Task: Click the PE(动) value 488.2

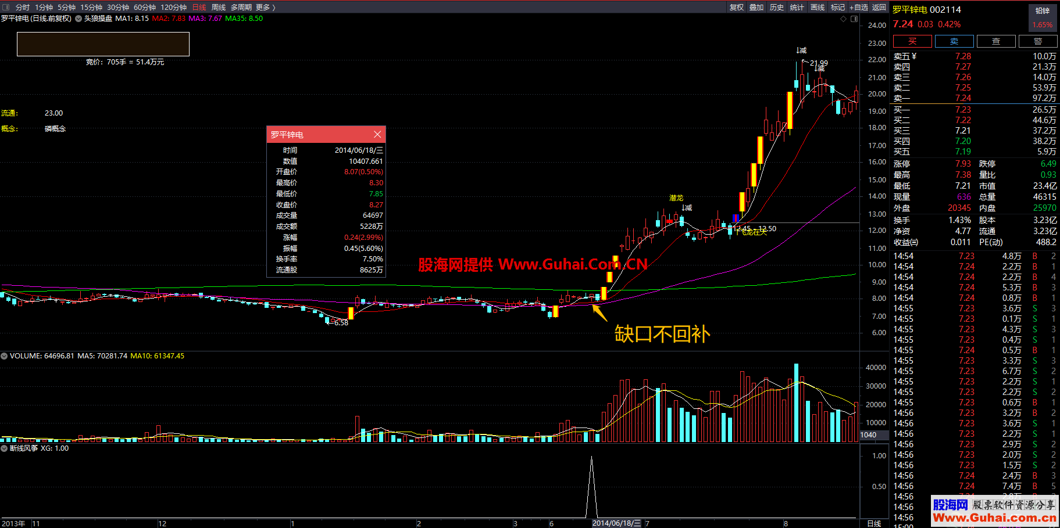Action: (x=1046, y=242)
